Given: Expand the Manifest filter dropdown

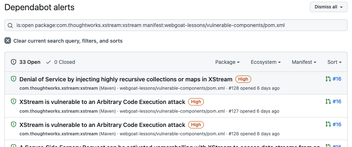Looking at the screenshot, I should pos(304,62).
